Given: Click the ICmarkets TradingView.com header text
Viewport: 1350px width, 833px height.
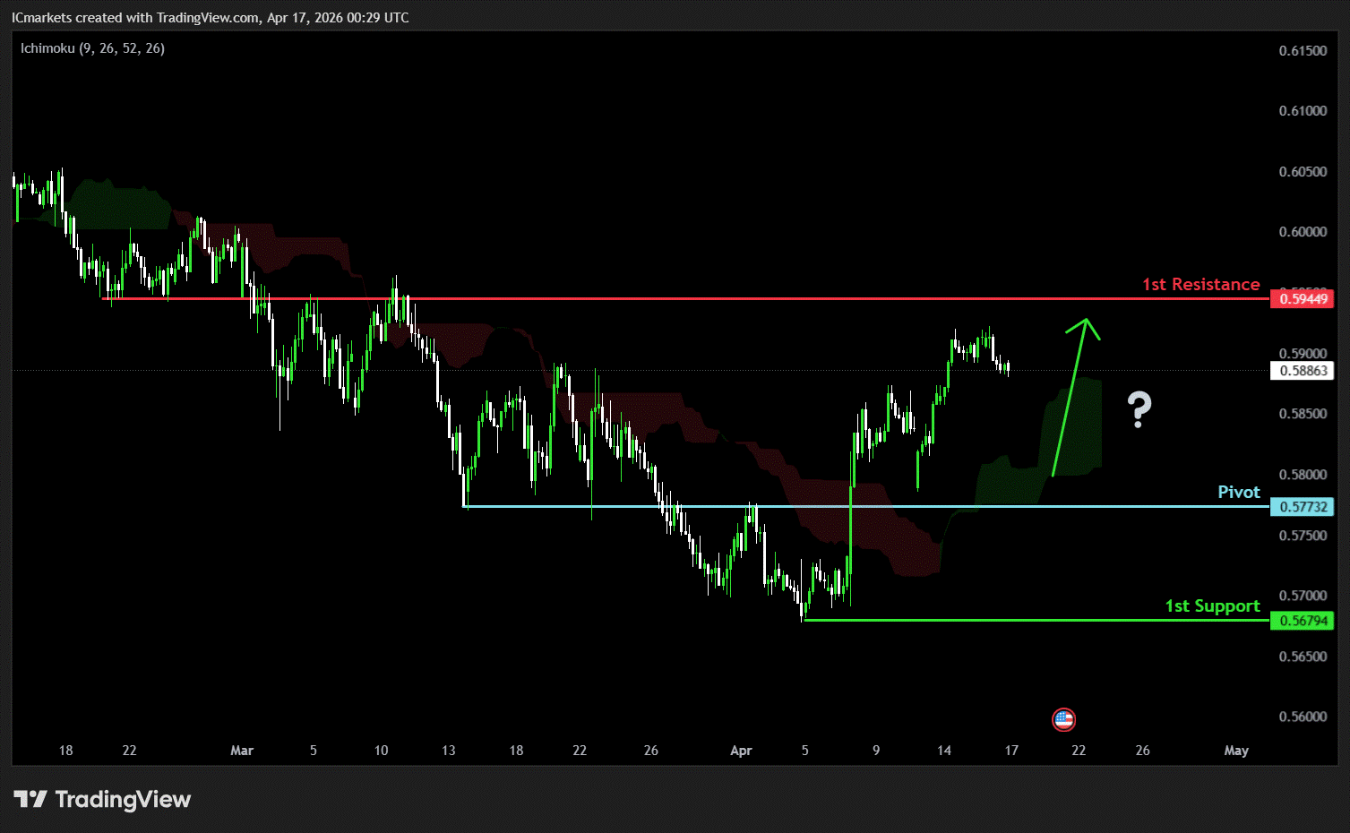Looking at the screenshot, I should point(210,18).
